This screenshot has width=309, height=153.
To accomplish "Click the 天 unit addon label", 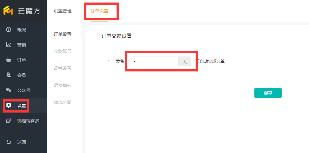I will point(185,61).
